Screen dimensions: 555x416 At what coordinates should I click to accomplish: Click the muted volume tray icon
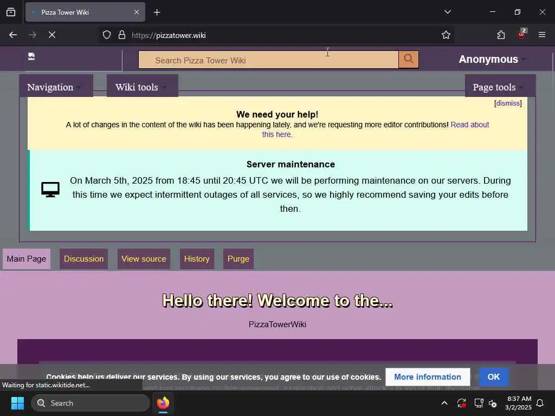point(493,403)
